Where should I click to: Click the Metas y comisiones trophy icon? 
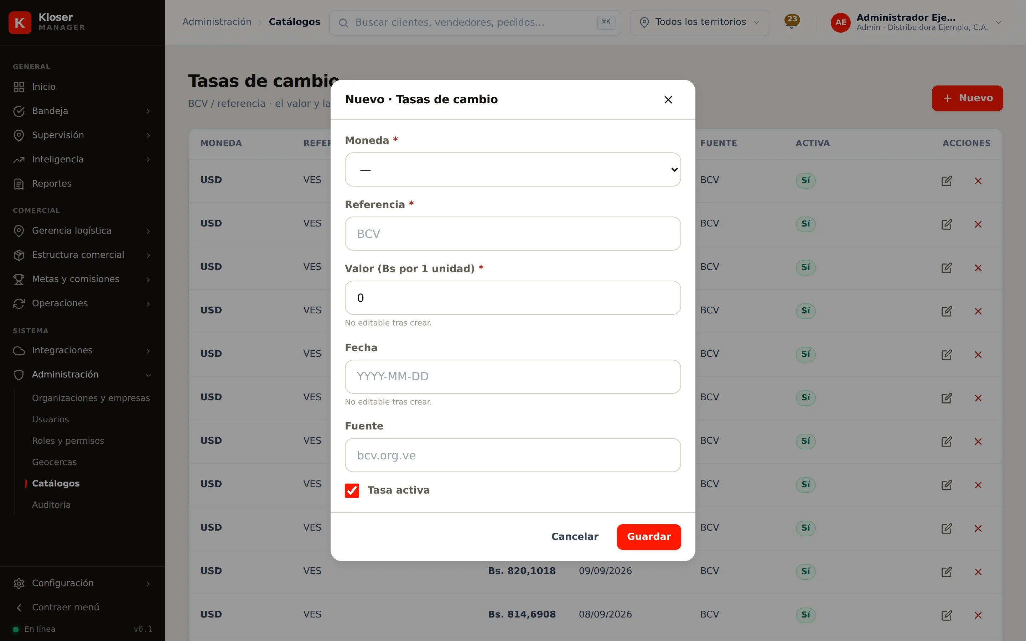coord(19,280)
